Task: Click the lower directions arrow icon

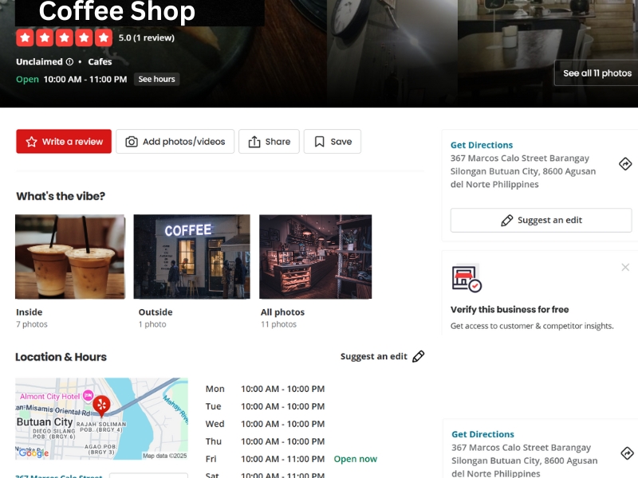Action: (x=627, y=453)
